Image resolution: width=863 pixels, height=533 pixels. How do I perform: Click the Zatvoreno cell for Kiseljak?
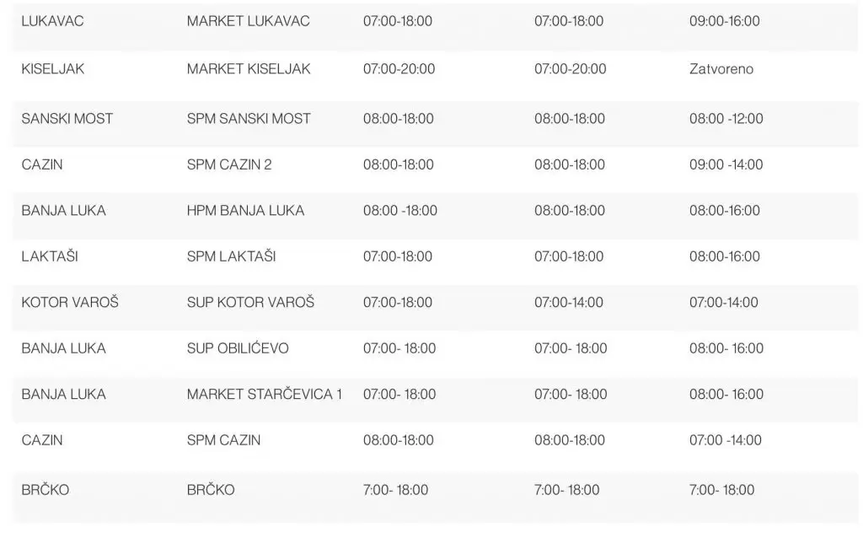coord(721,69)
